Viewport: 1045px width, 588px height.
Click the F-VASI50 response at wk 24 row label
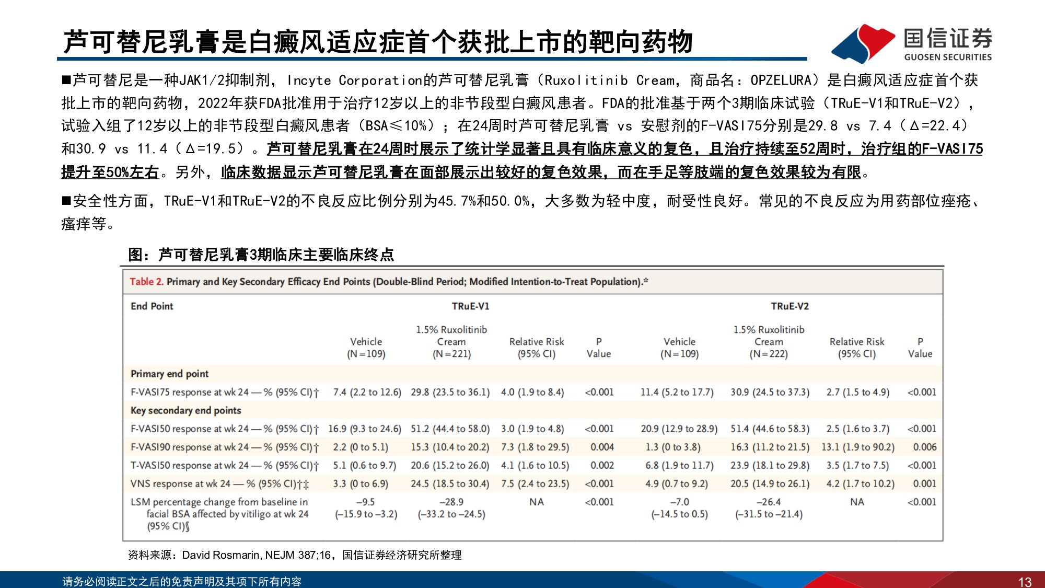click(225, 429)
